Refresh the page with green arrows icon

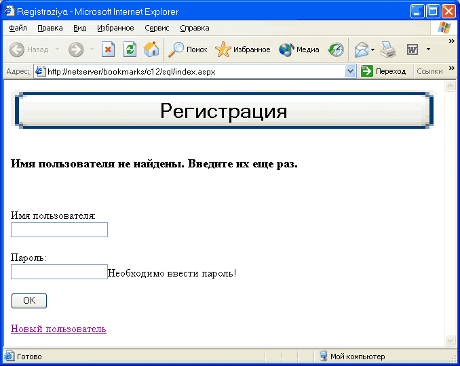[130, 49]
